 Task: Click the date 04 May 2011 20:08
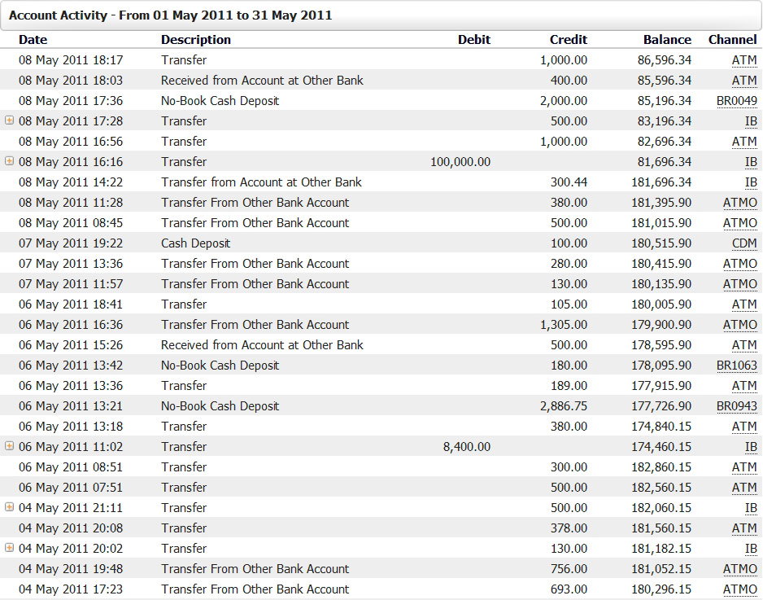(71, 528)
